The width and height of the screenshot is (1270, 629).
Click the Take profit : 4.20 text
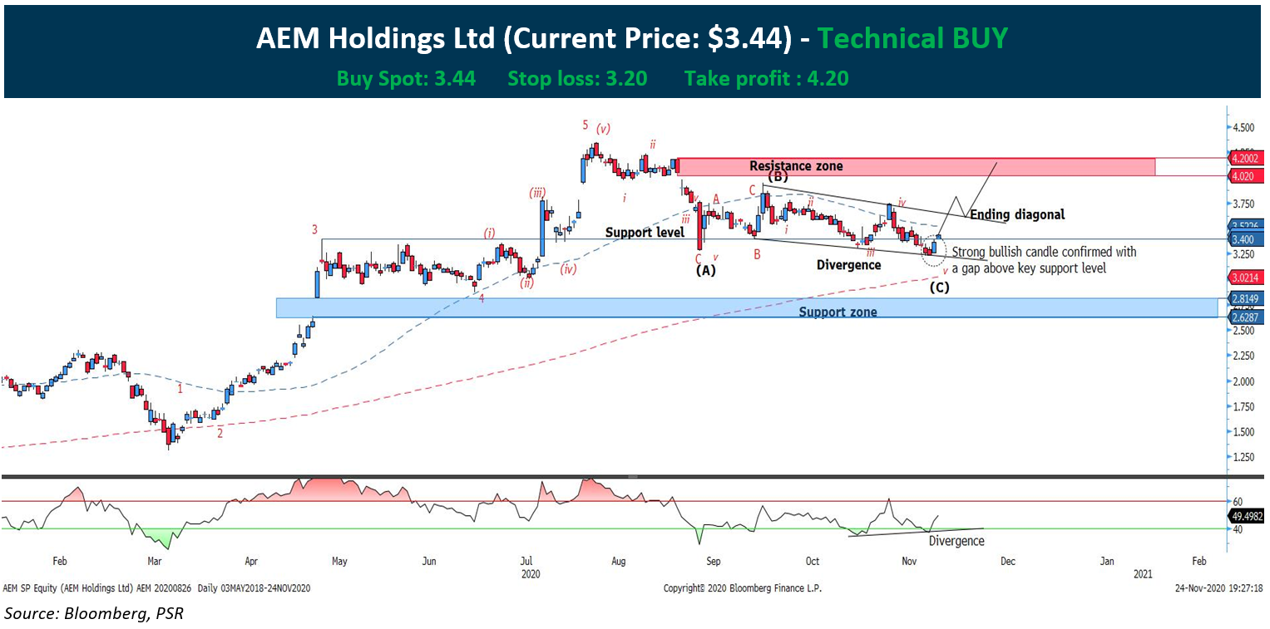click(765, 79)
